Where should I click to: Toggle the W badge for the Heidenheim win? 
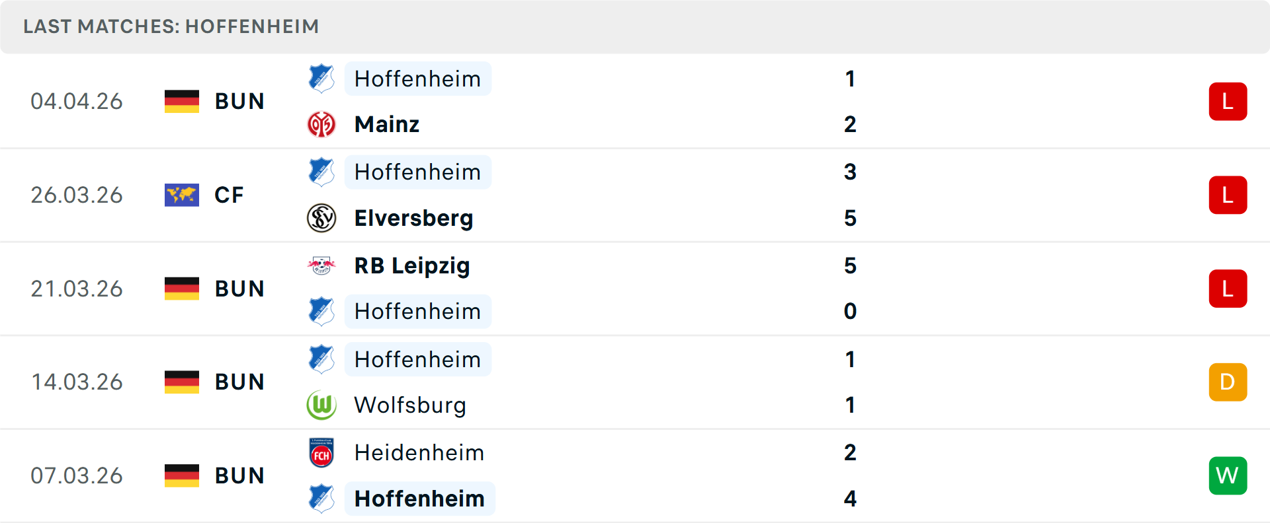coord(1228,475)
